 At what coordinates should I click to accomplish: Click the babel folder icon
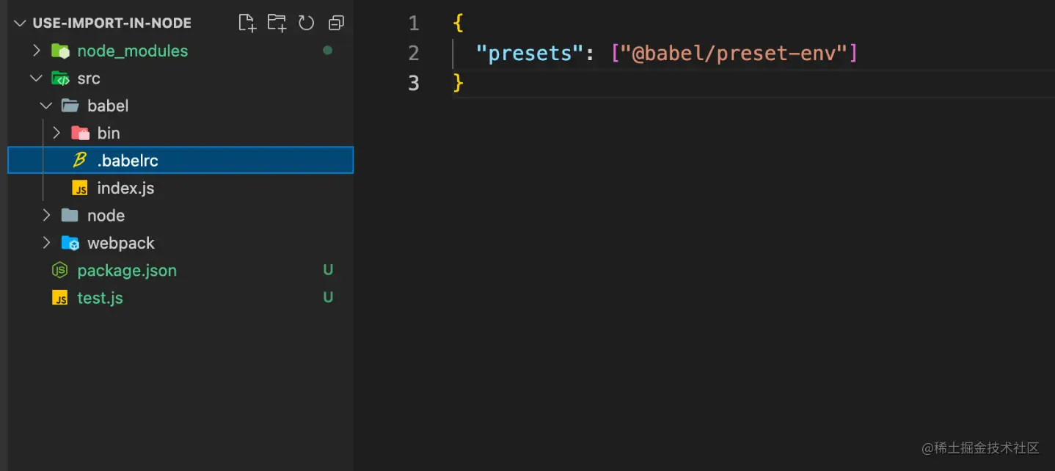(70, 106)
